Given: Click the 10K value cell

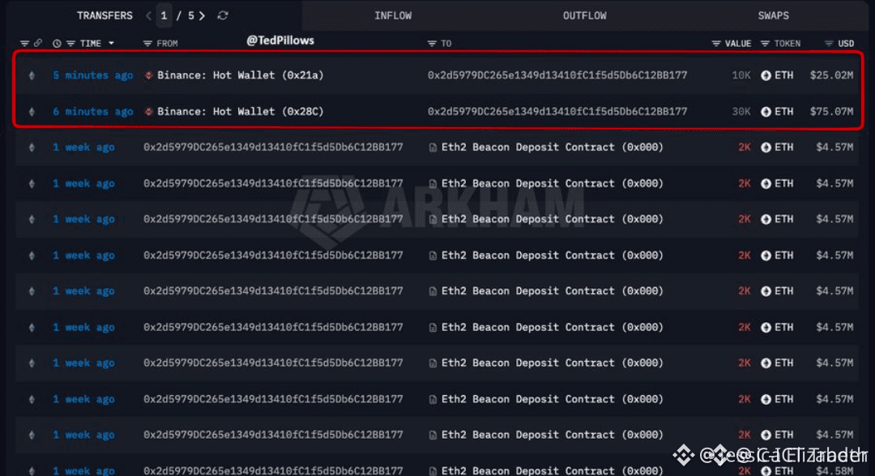Looking at the screenshot, I should (x=741, y=75).
